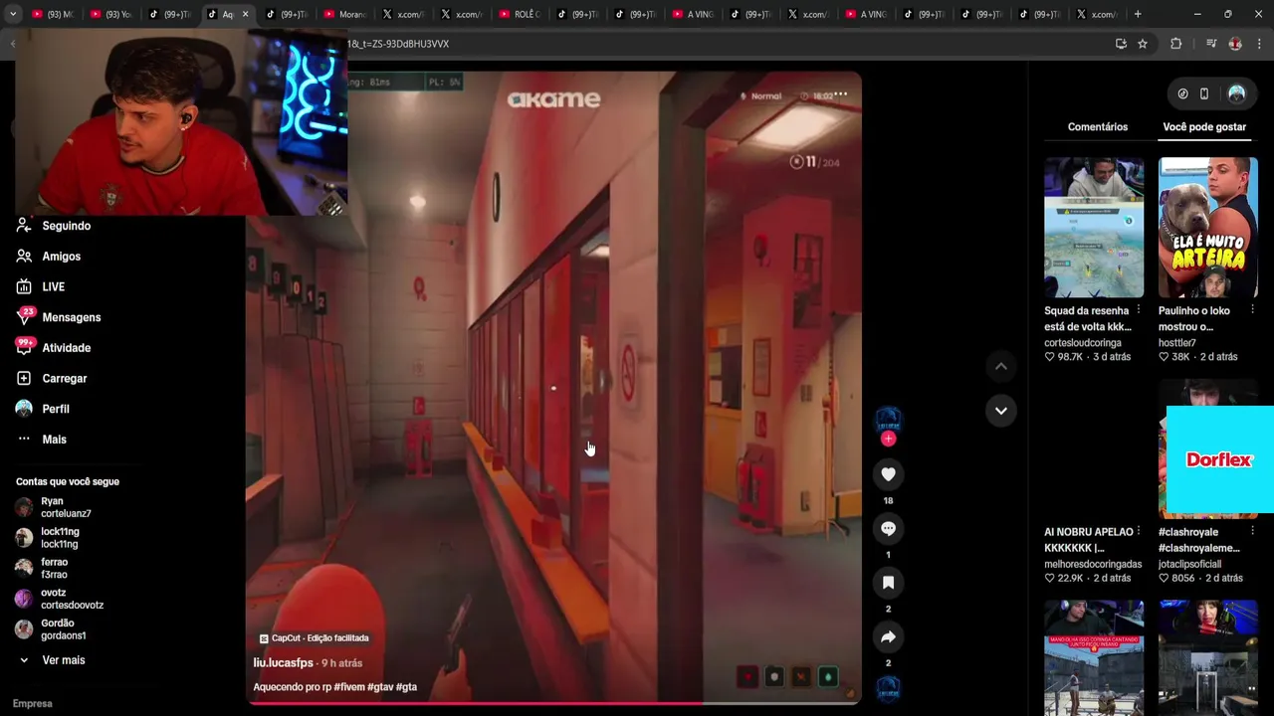Click the melhoresdocoringadas author name
The height and width of the screenshot is (716, 1274).
click(1093, 564)
